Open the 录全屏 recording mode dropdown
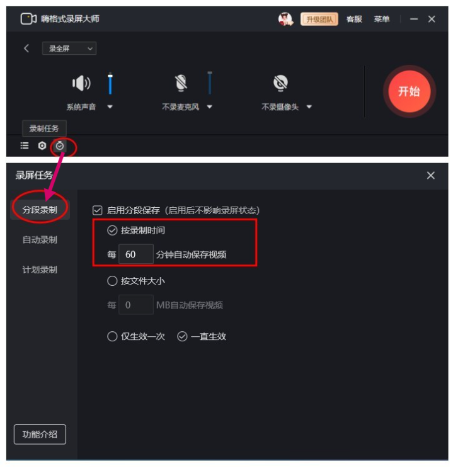Screen dimensions: 458x471 (69, 48)
